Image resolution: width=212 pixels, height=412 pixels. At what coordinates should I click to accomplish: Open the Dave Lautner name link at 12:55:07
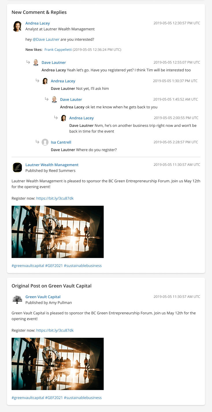tap(54, 62)
